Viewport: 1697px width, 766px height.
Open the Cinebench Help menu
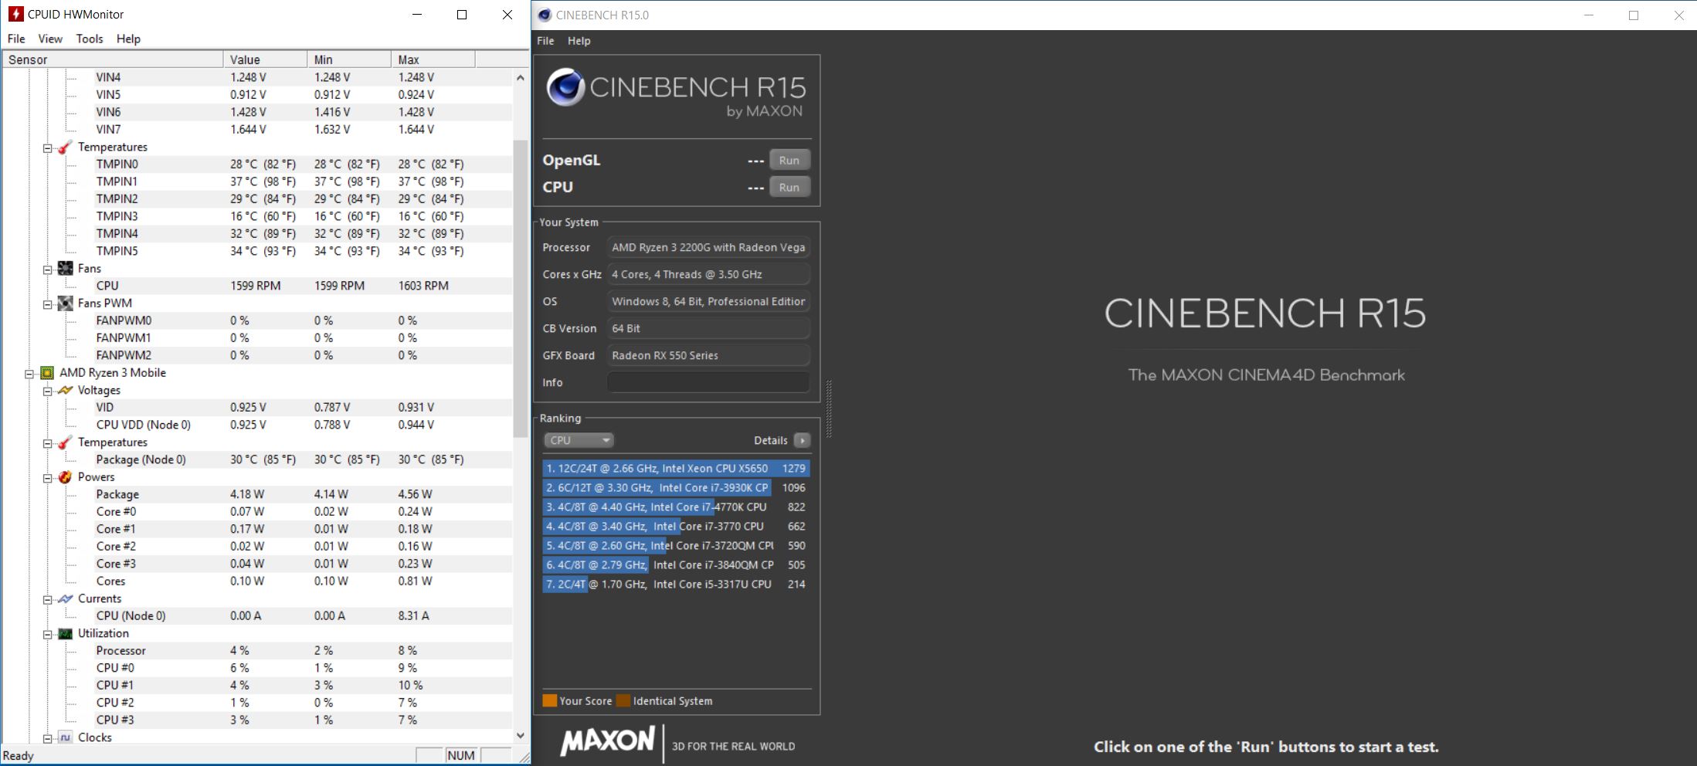[579, 41]
